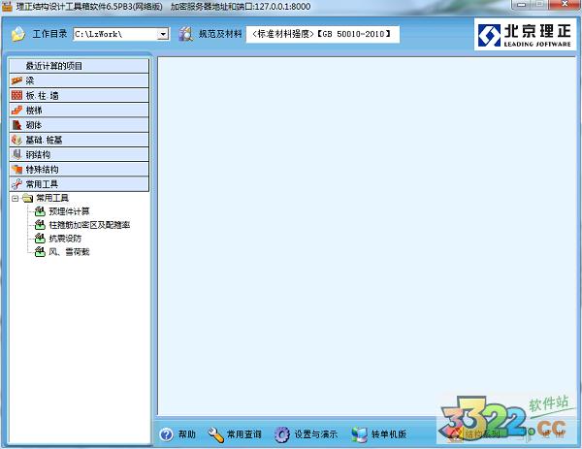Select 柱箍筋加密区及配箍率 tree item
The height and width of the screenshot is (449, 582).
click(x=89, y=225)
